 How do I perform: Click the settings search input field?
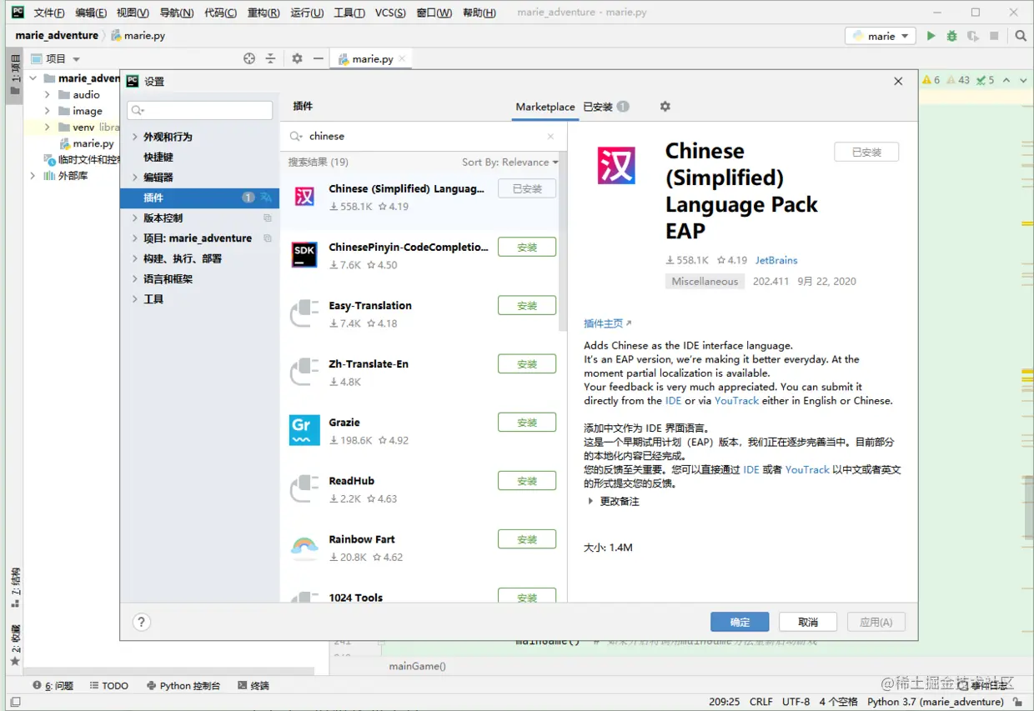200,110
